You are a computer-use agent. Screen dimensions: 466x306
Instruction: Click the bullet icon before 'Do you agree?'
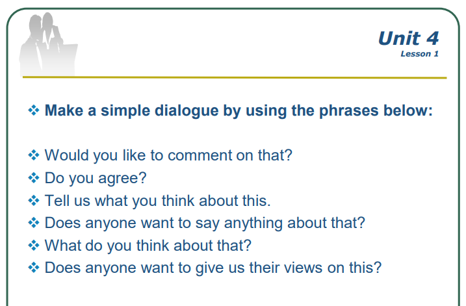[34, 178]
